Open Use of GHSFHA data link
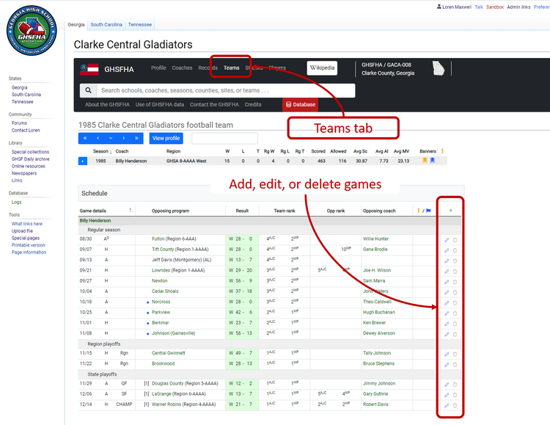This screenshot has height=425, width=550. (160, 105)
